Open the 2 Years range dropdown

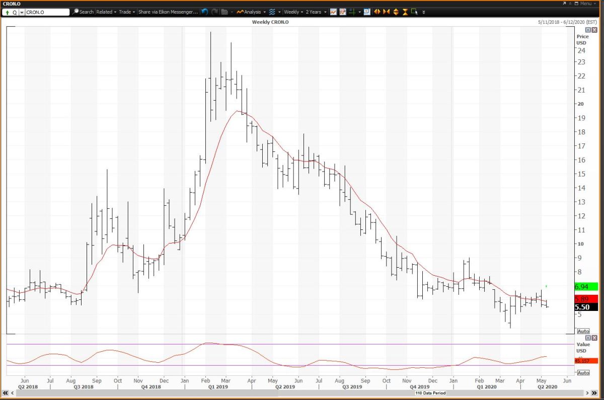[316, 12]
